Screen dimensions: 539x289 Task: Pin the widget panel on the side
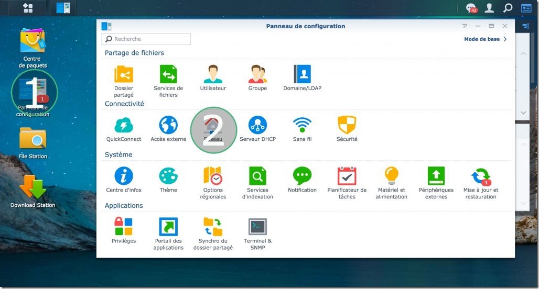pos(525,26)
